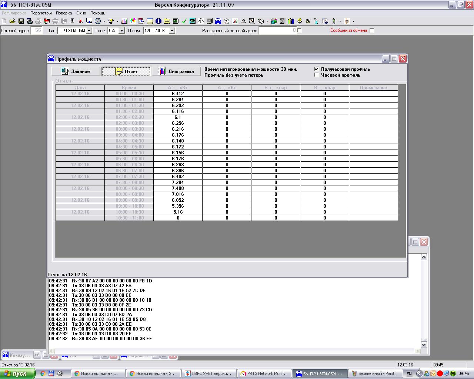Click the light bulb toolbar icon
The height and width of the screenshot is (379, 474).
111,21
